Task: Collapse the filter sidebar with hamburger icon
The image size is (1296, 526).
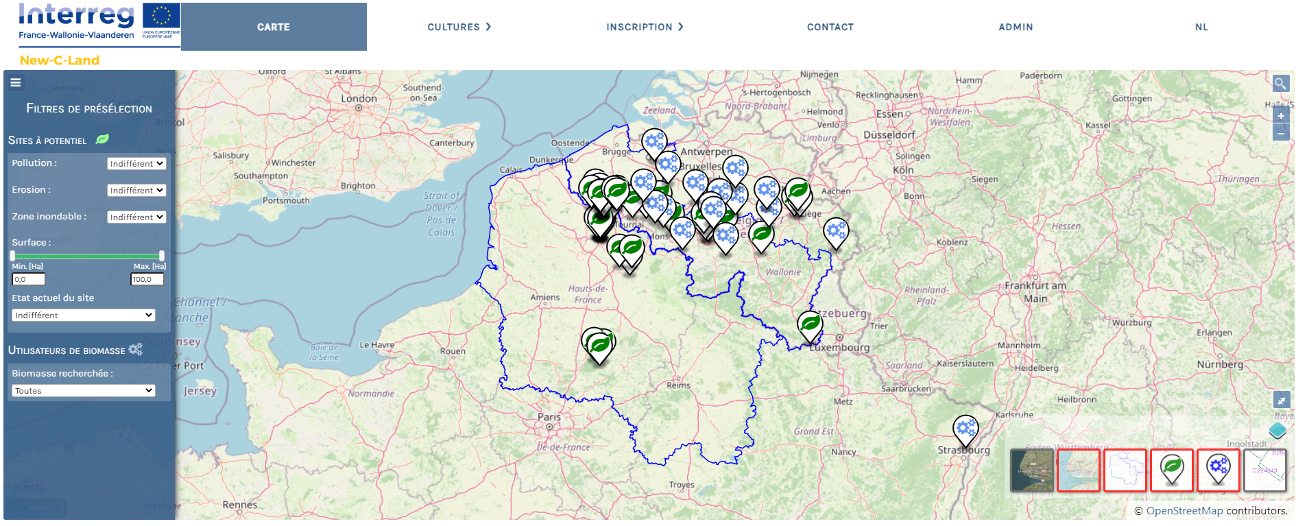Action: coord(15,83)
